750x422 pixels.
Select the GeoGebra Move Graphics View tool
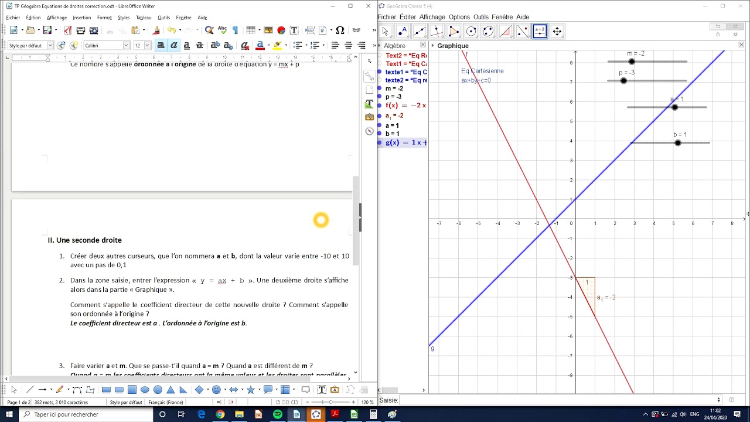557,32
